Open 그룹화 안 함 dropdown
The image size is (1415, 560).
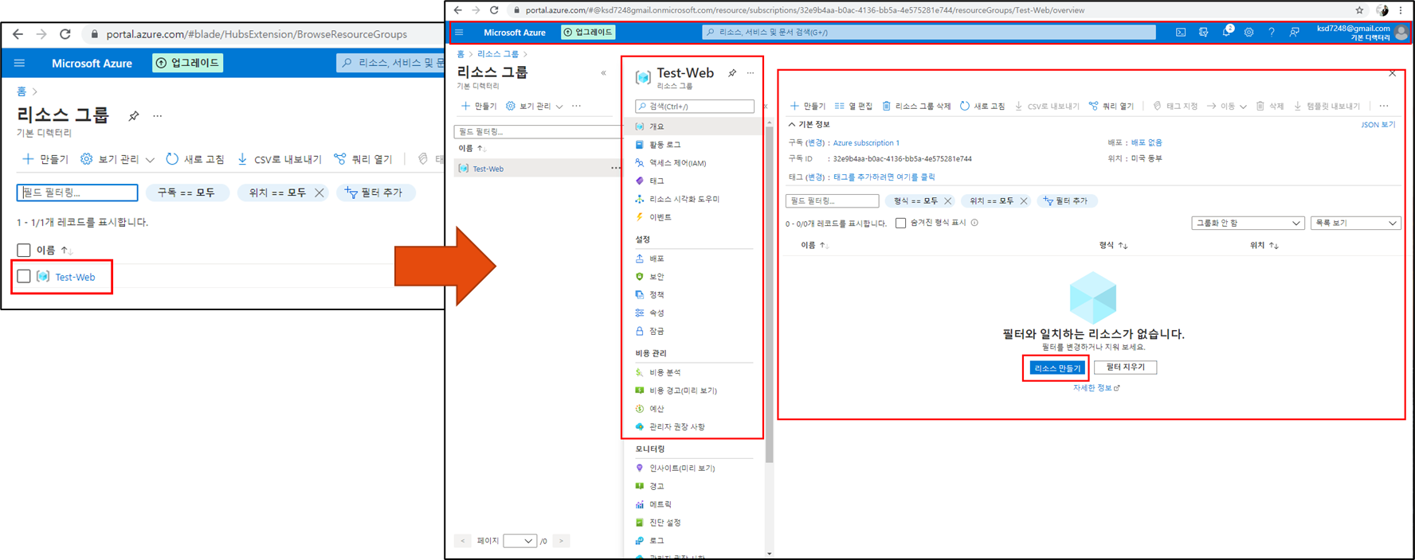click(x=1248, y=223)
